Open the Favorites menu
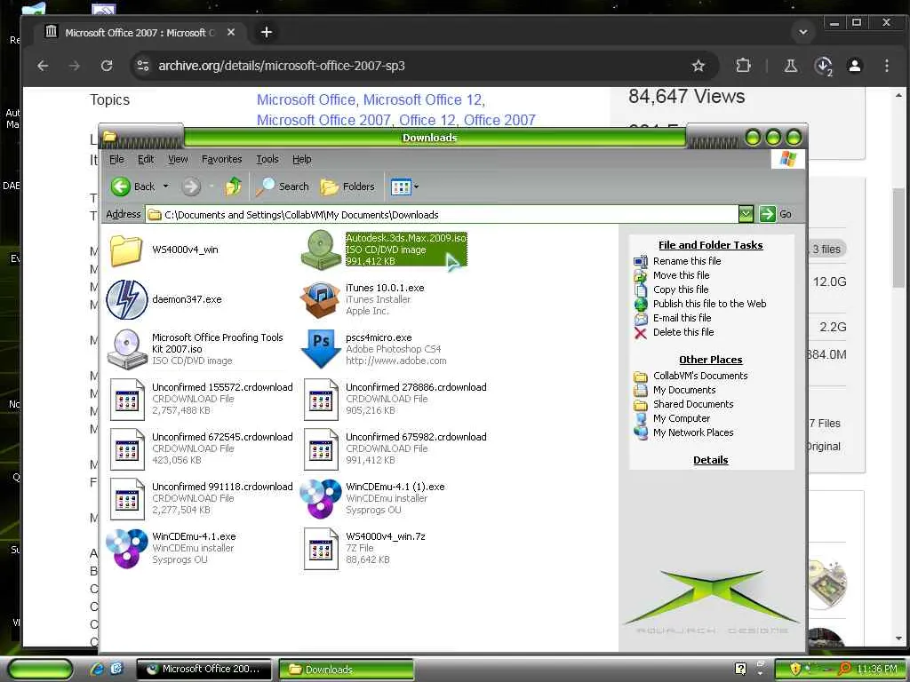Image resolution: width=910 pixels, height=682 pixels. [x=221, y=159]
